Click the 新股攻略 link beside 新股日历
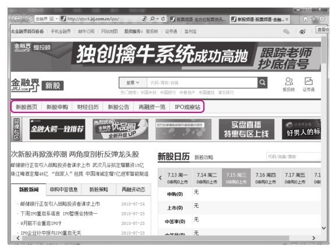336x251 pixels. click(x=204, y=158)
